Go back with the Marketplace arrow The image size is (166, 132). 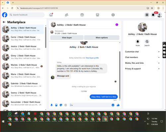pos(4,22)
